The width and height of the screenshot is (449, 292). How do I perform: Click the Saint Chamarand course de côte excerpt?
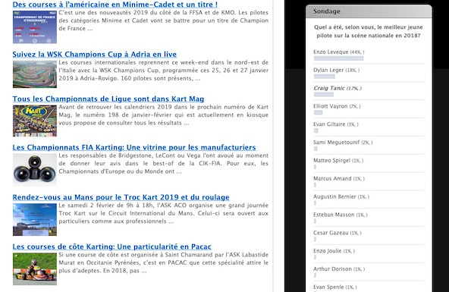tap(164, 262)
